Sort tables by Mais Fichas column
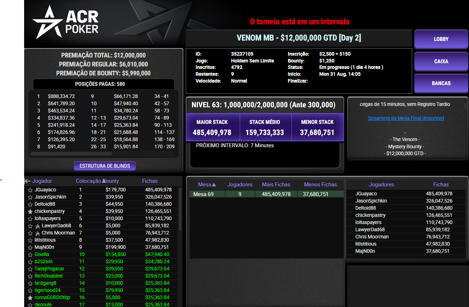 [276, 185]
